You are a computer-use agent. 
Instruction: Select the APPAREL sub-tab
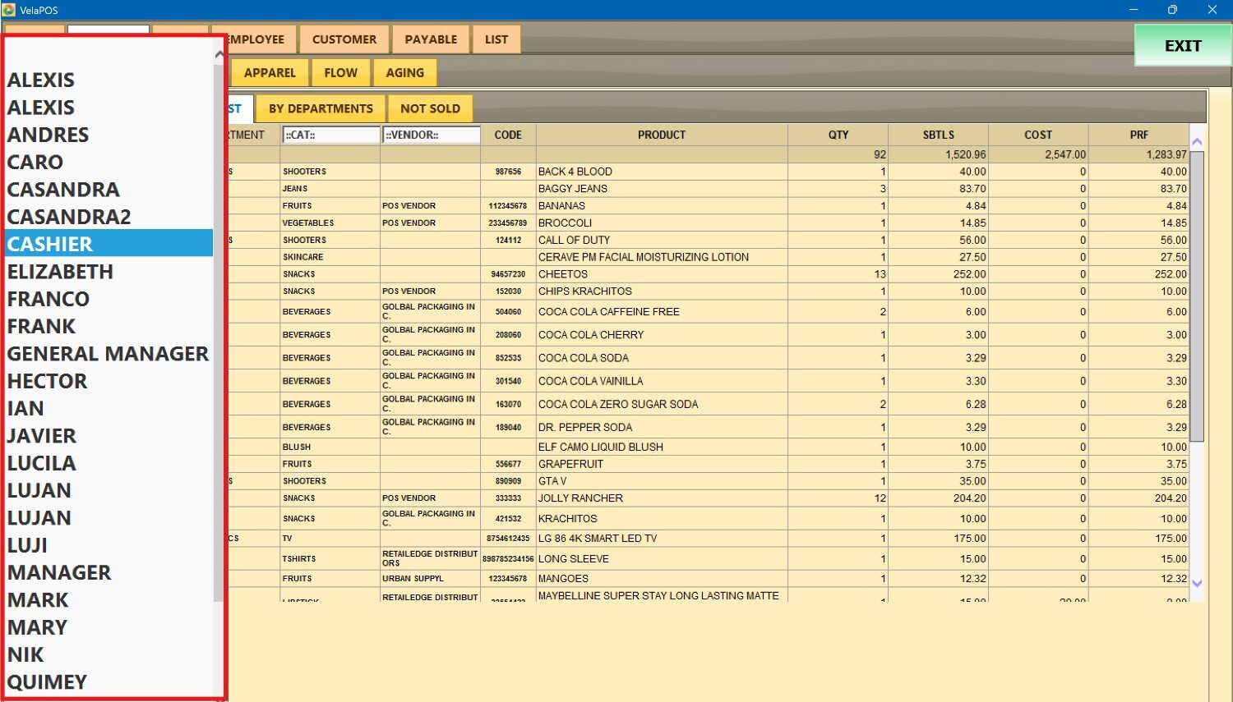point(270,73)
